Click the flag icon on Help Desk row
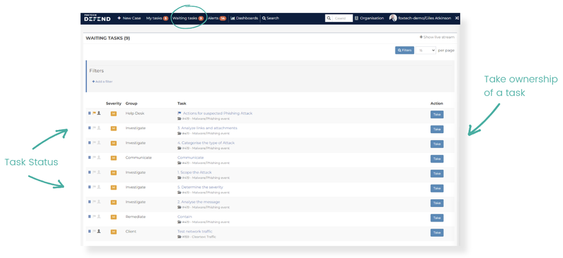Screen dimensions: 563x258 pyautogui.click(x=94, y=113)
